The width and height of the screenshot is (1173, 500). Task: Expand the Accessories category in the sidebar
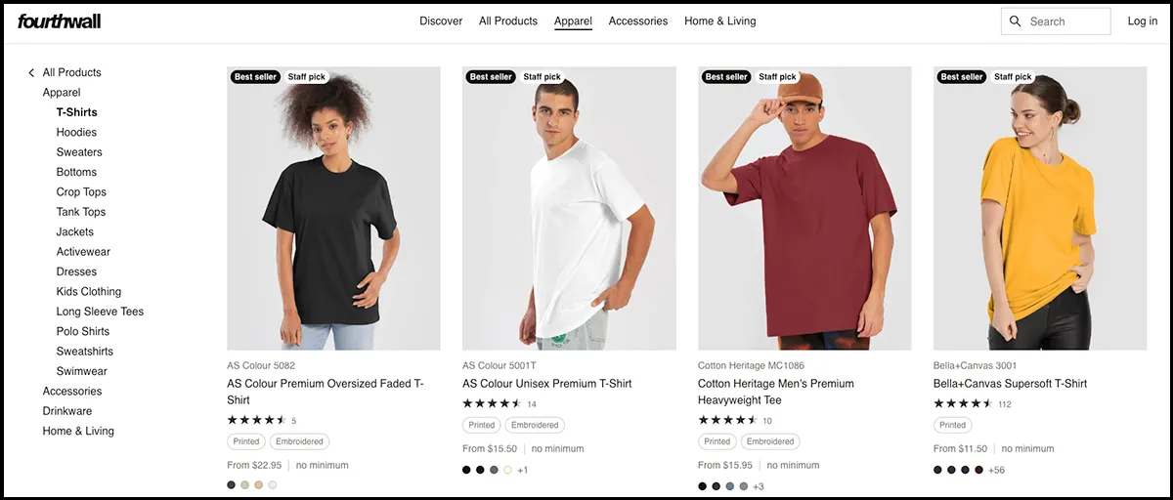click(72, 392)
